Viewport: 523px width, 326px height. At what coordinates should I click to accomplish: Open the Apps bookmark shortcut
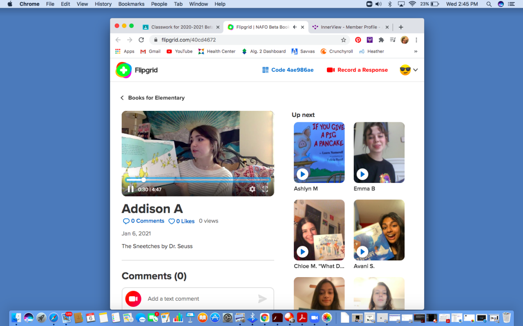point(125,51)
